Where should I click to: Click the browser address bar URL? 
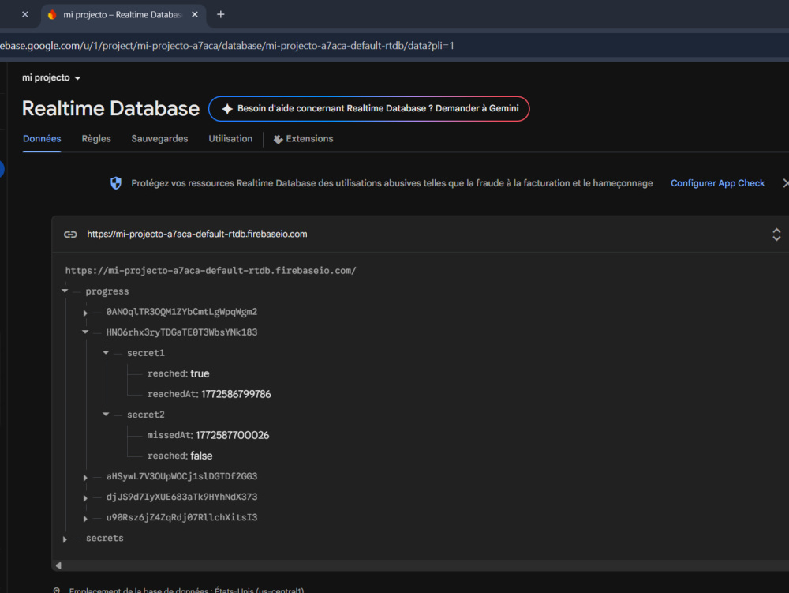pyautogui.click(x=227, y=46)
